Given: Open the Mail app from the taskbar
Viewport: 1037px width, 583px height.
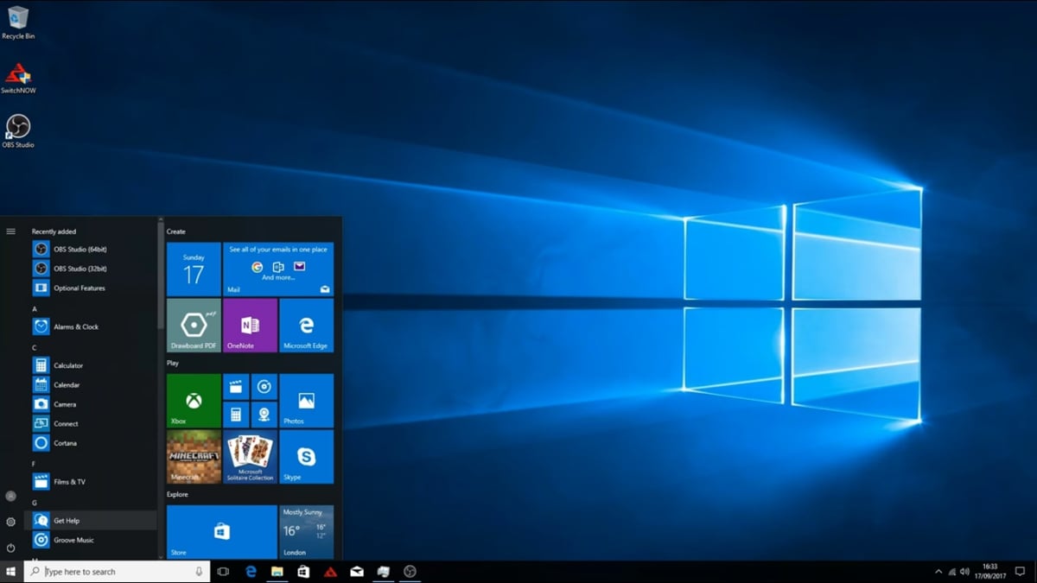Looking at the screenshot, I should [356, 571].
